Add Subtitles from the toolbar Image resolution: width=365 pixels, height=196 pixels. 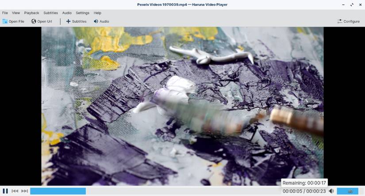(x=77, y=21)
